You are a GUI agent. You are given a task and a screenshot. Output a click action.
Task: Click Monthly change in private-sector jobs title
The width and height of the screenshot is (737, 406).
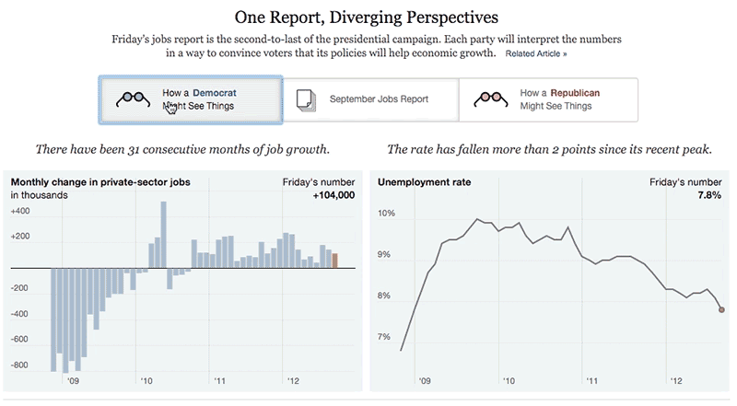(x=100, y=182)
